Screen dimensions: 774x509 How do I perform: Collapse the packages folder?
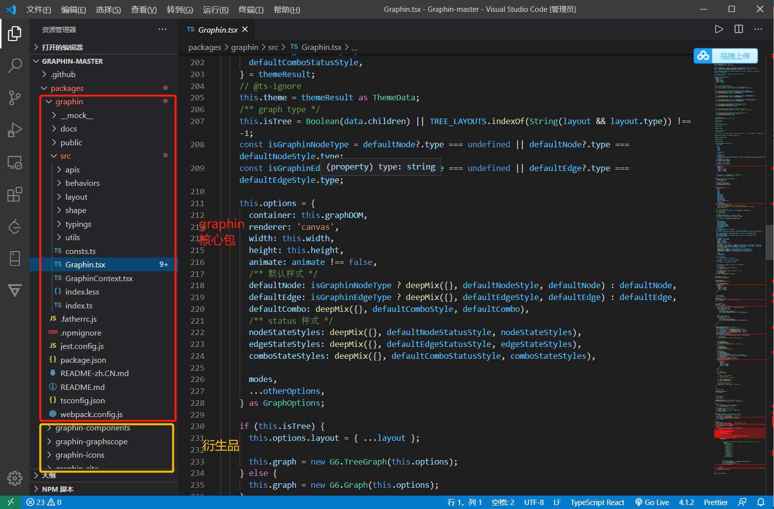pyautogui.click(x=104, y=88)
